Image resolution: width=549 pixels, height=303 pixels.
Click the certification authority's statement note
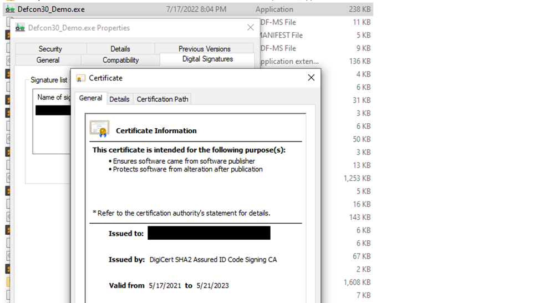(181, 213)
